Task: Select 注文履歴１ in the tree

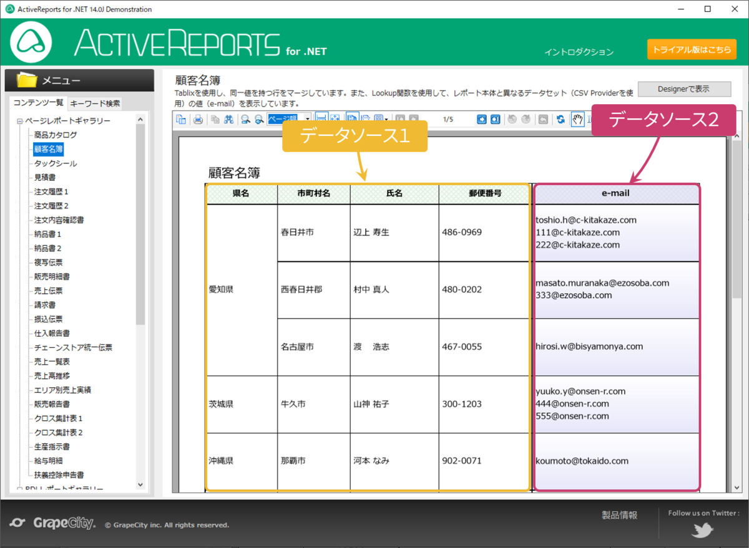Action: coord(52,192)
